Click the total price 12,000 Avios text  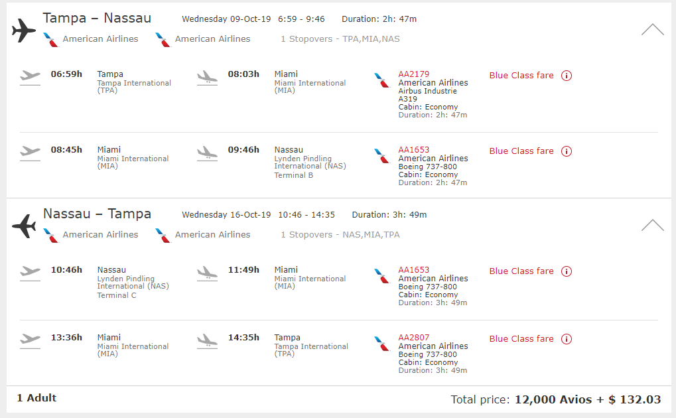pos(553,399)
